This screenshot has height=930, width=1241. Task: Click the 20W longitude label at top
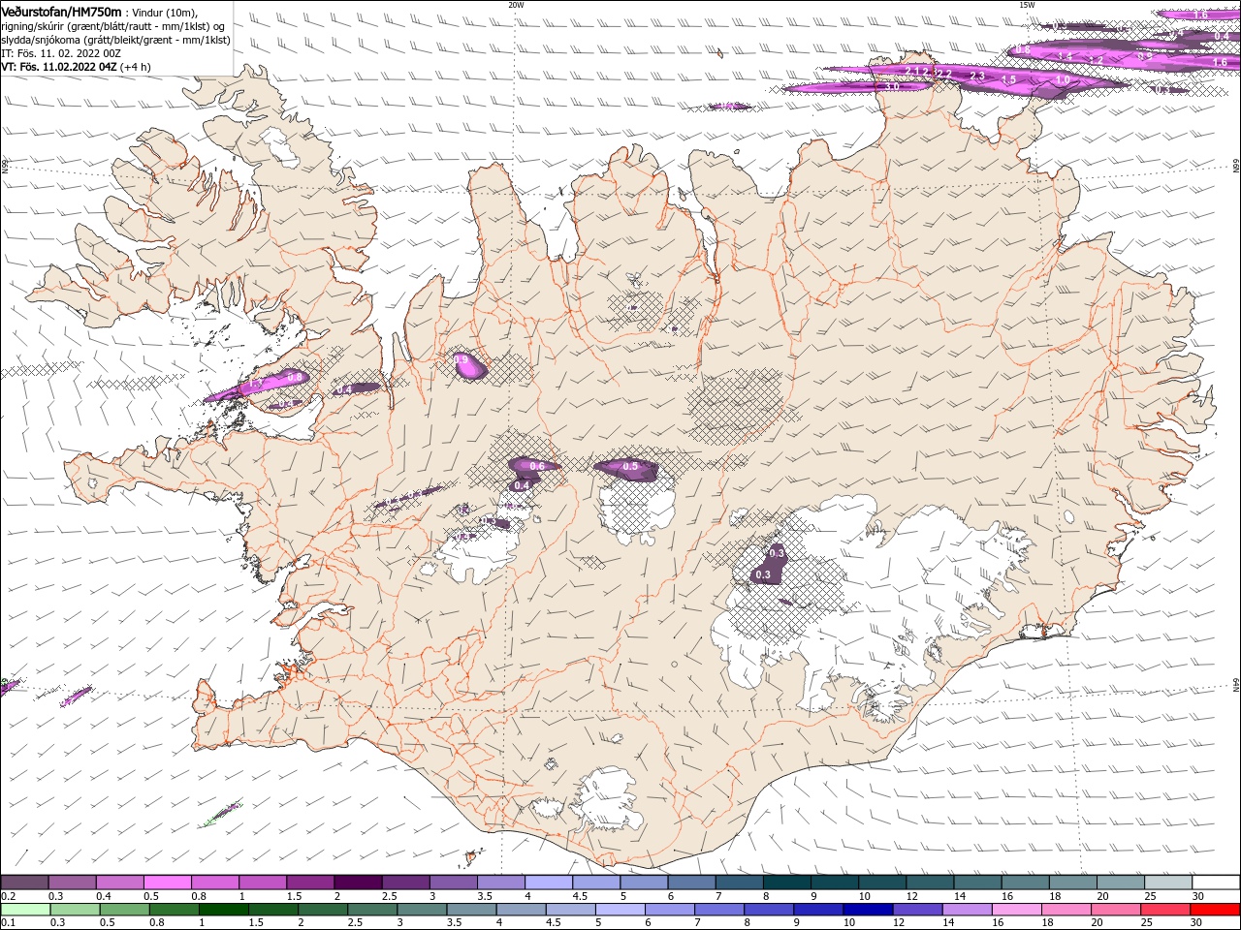click(516, 5)
